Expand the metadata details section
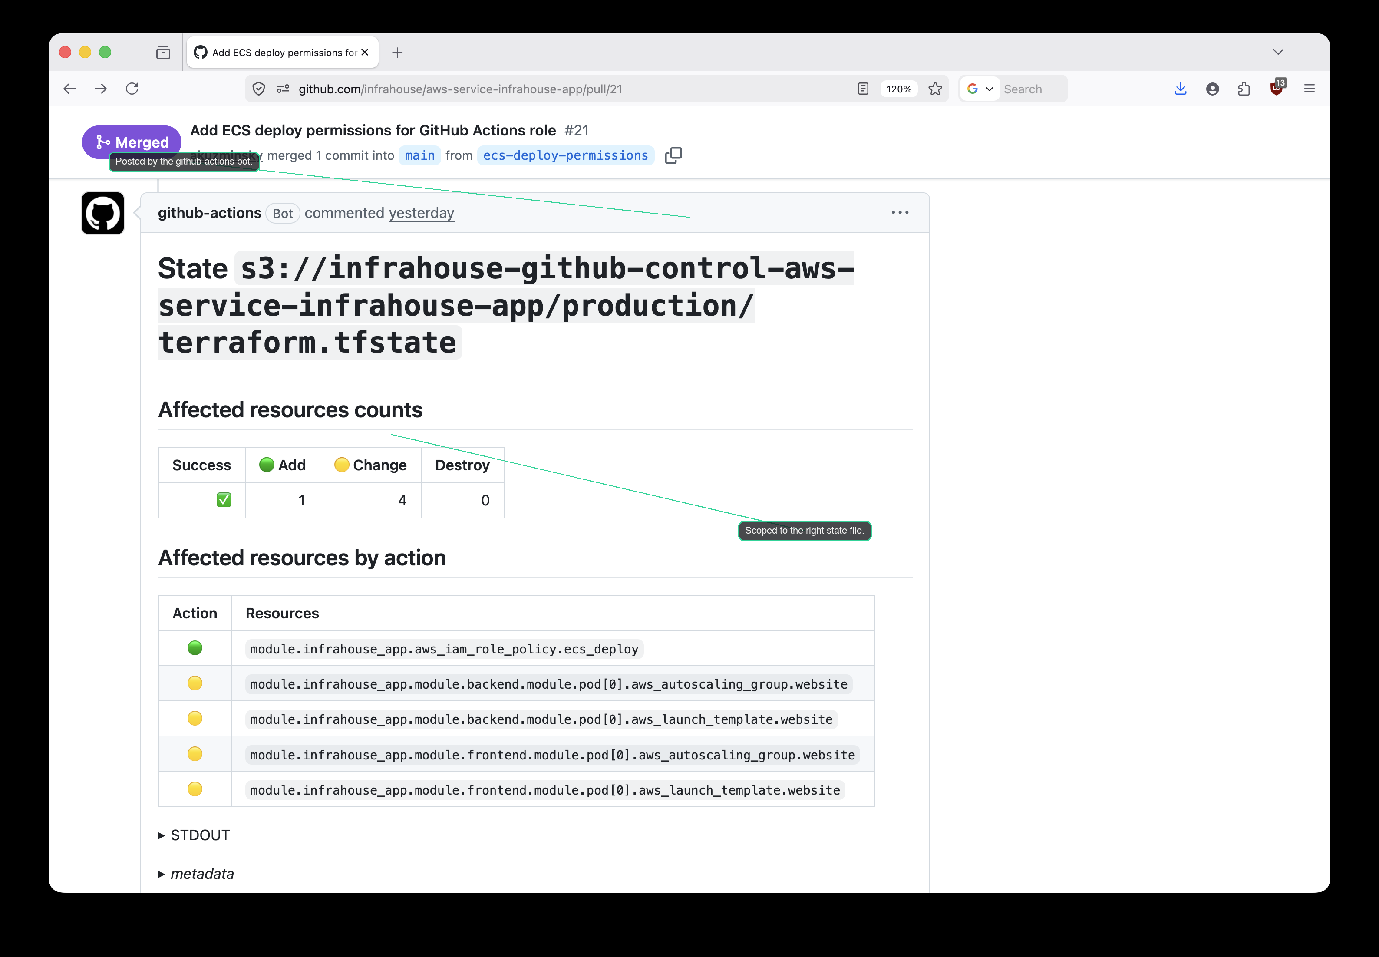The width and height of the screenshot is (1379, 957). coord(196,873)
